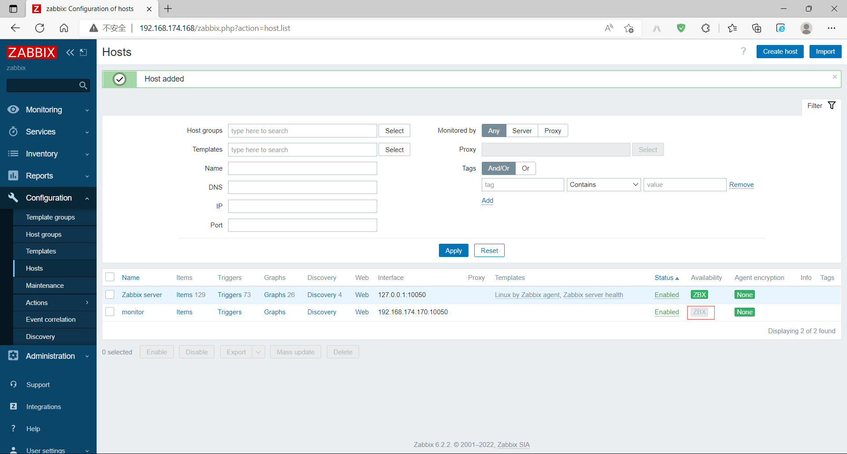This screenshot has height=454, width=847.
Task: Open the browser collections icon
Action: (x=757, y=28)
